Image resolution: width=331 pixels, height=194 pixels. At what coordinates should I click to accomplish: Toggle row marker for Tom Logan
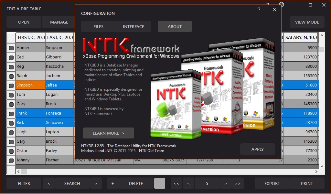click(x=11, y=95)
